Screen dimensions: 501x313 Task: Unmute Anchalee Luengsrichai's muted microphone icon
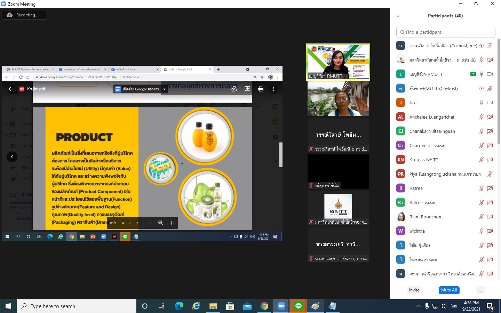point(481,117)
